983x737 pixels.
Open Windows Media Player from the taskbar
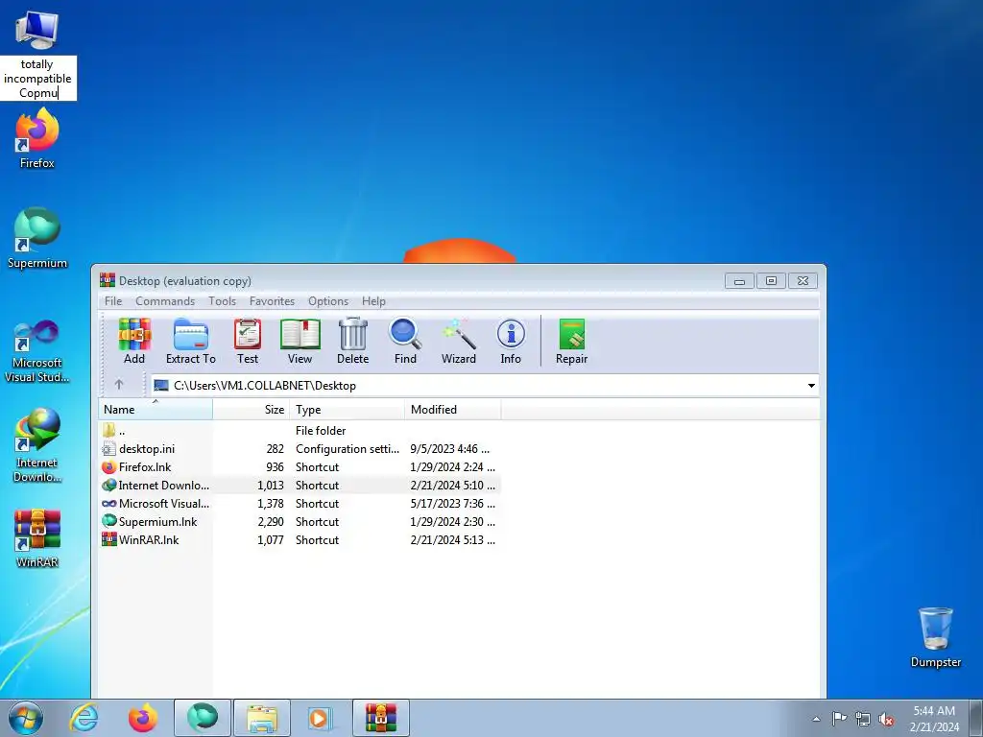(320, 718)
